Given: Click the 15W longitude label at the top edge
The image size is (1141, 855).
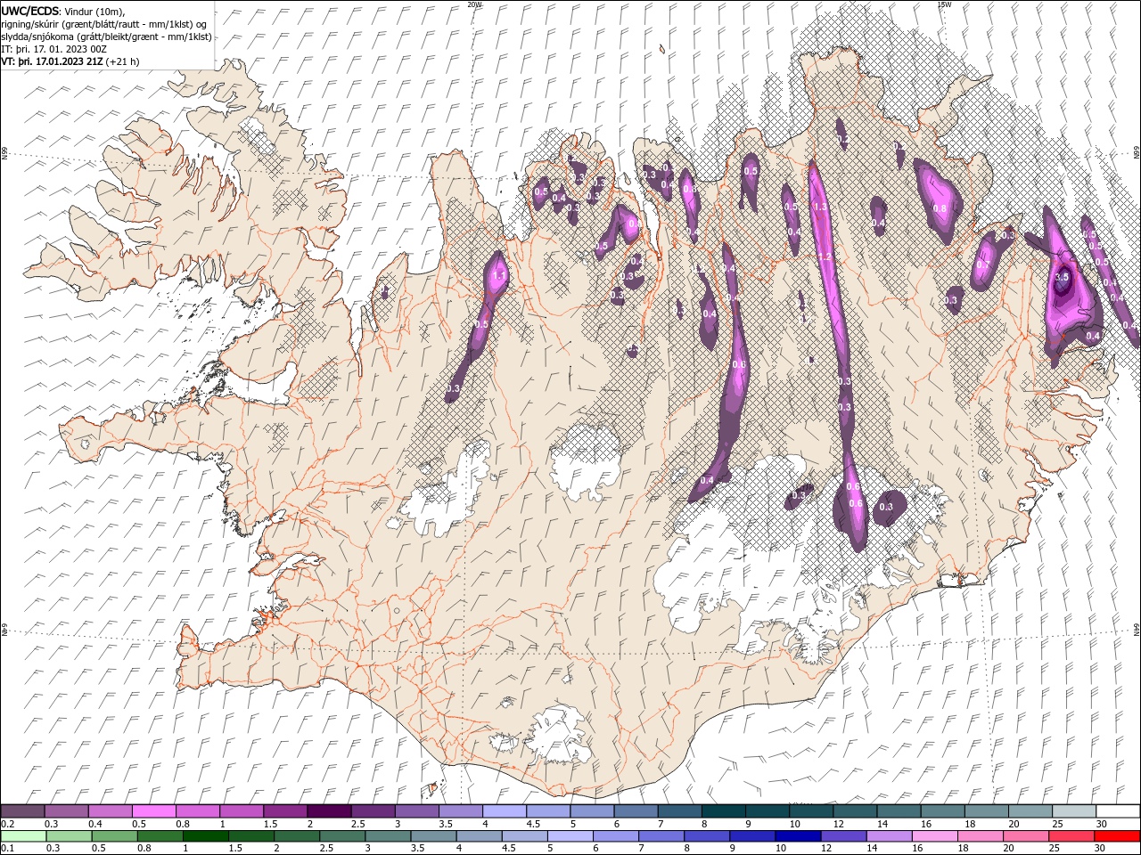Looking at the screenshot, I should pyautogui.click(x=944, y=4).
